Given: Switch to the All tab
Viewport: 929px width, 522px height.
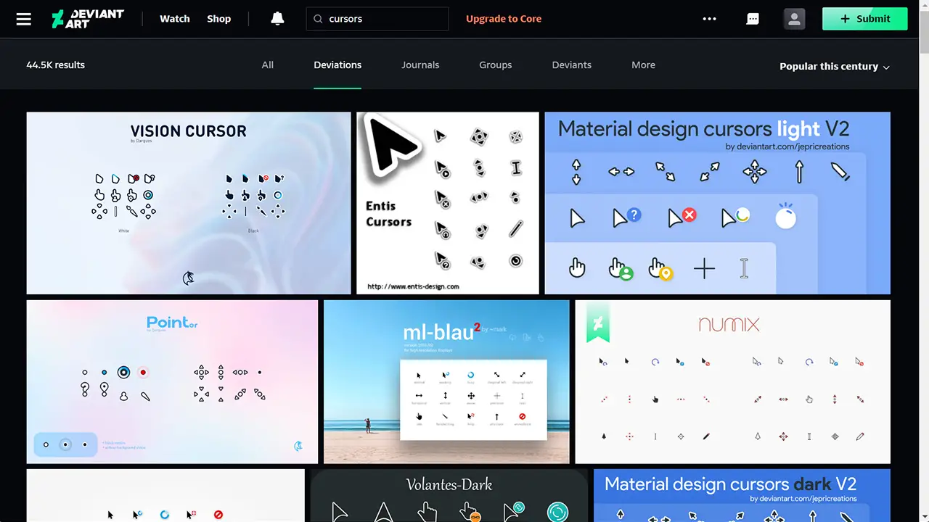Looking at the screenshot, I should (268, 65).
